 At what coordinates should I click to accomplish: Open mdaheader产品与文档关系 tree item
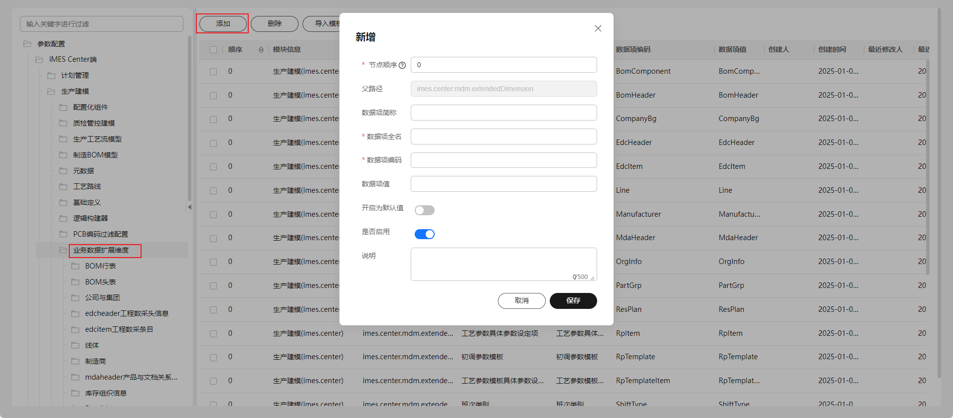pos(131,377)
